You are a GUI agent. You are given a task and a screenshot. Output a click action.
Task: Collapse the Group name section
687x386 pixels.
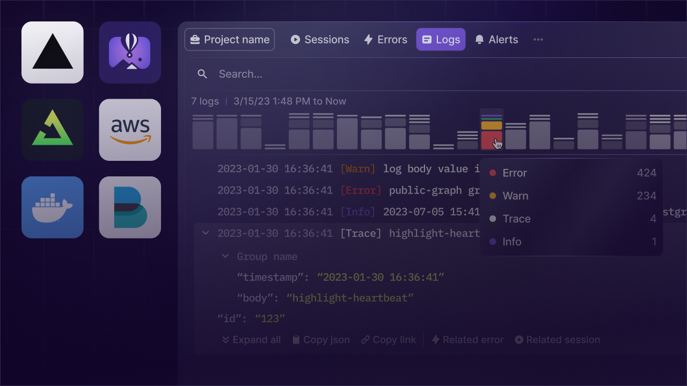point(225,256)
